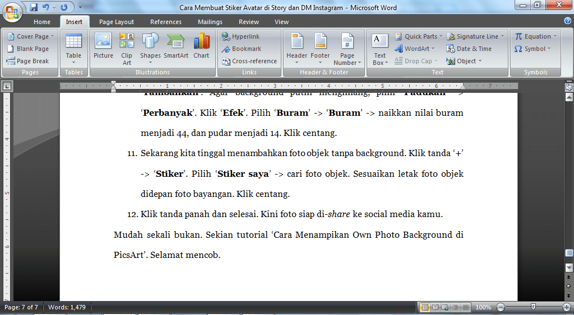The height and width of the screenshot is (315, 574).
Task: Switch to Page Layout tab
Action: pyautogui.click(x=117, y=22)
